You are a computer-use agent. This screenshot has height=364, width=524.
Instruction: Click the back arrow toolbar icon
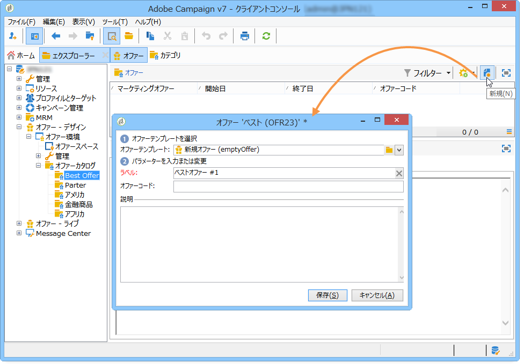click(56, 36)
